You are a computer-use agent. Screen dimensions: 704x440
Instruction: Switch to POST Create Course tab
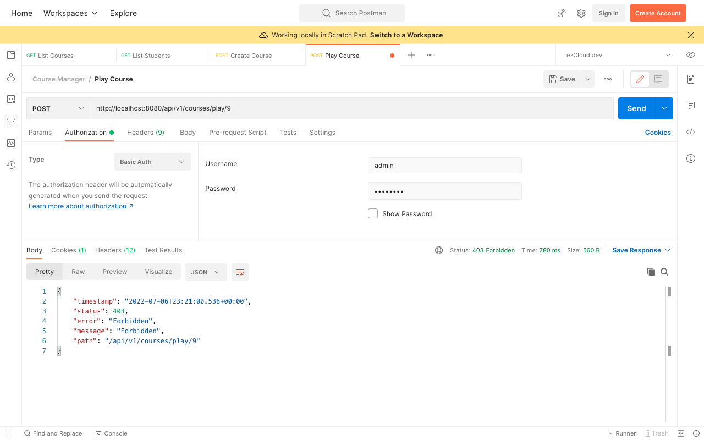click(x=258, y=55)
